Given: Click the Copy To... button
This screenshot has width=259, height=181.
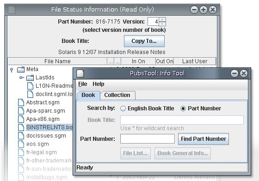Looking at the screenshot, I should tap(144, 41).
